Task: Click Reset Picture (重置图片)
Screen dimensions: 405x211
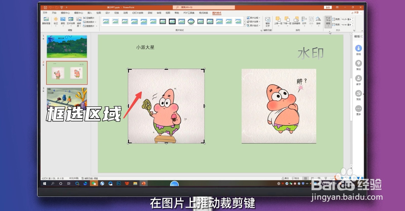Action: pos(89,26)
